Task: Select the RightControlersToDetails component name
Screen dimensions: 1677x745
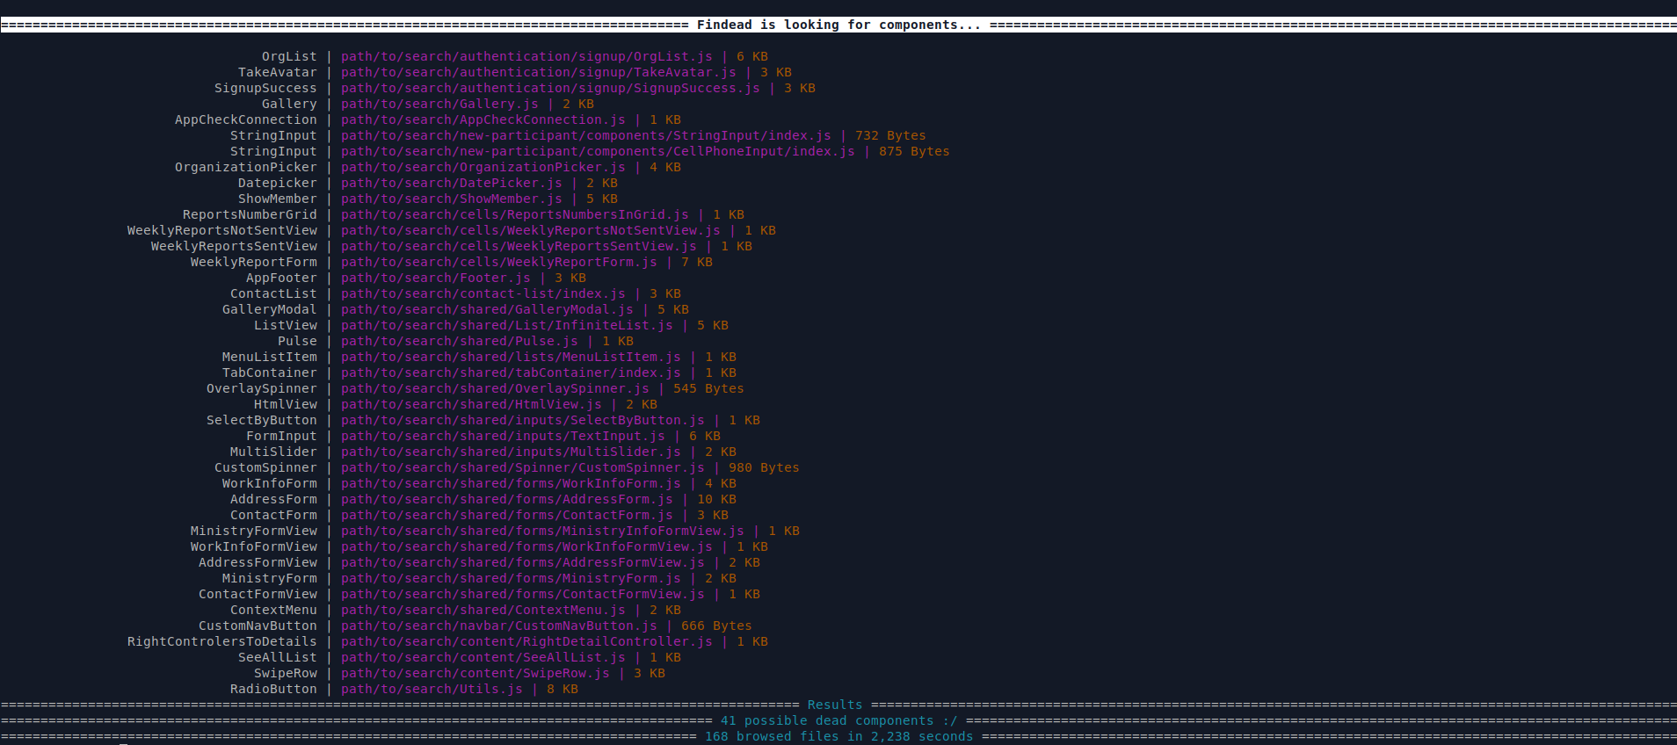Action: tap(221, 641)
